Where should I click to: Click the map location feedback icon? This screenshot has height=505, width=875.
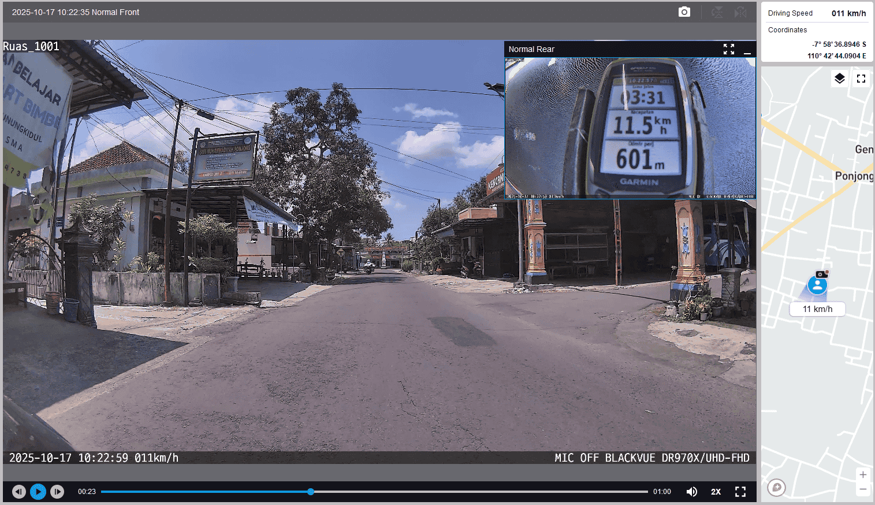pos(776,488)
